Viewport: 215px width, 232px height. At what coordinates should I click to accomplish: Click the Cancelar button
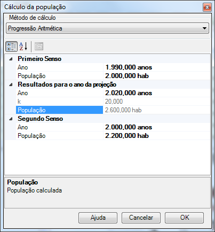tap(141, 218)
